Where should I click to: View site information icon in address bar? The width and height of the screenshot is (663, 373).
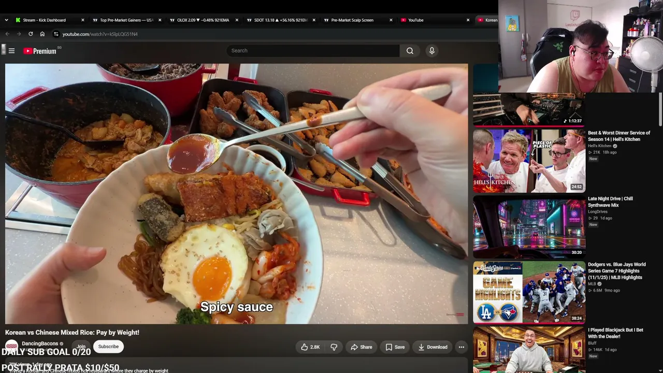click(56, 34)
